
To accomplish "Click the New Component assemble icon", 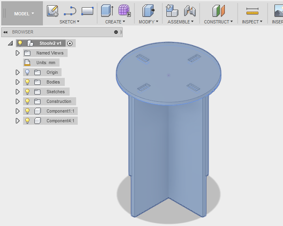I will pos(172,11).
